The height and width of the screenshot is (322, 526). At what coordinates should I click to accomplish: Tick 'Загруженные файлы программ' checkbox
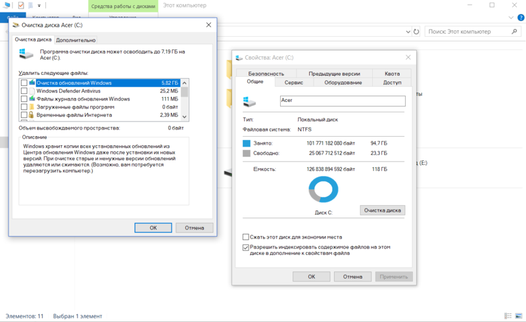[24, 107]
